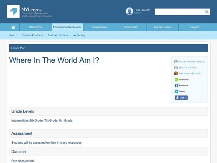The width and height of the screenshot is (217, 163).
Task: Click the home icon in the navigation bar
Action: point(13,27)
